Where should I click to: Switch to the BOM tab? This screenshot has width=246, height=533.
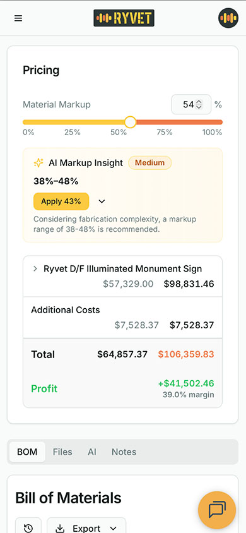(27, 452)
